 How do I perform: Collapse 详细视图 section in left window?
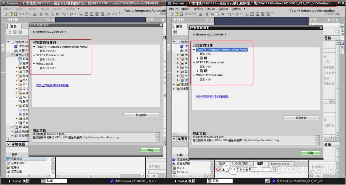(x=8, y=144)
